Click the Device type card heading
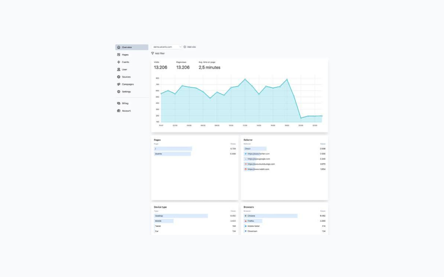The width and height of the screenshot is (444, 277). [x=160, y=207]
